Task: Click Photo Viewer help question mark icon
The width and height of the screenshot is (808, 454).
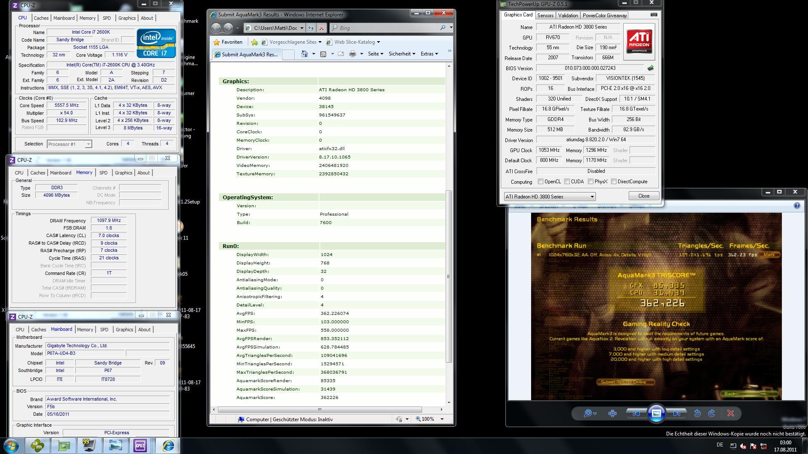Action: [x=797, y=206]
